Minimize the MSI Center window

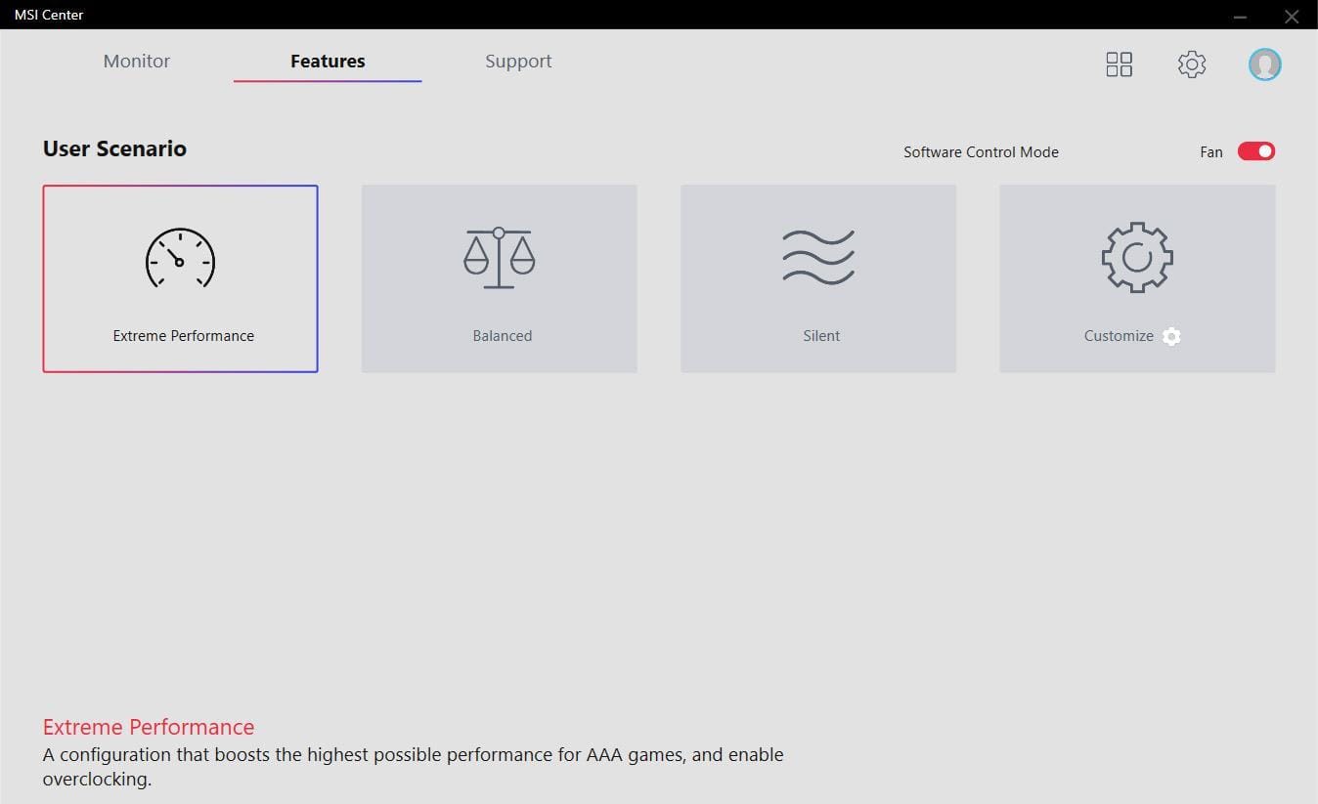click(x=1240, y=16)
